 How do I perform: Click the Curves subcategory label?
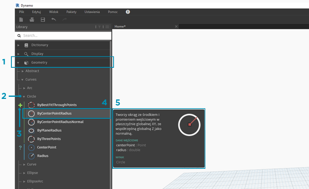tap(31, 80)
